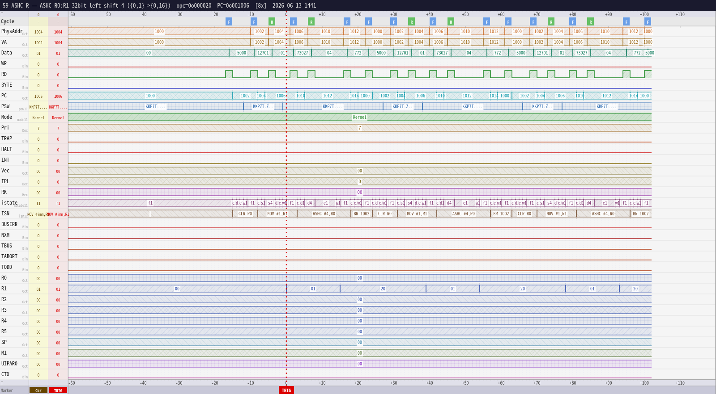Click the Mode cursor column value Kernel
The height and width of the screenshot is (394, 716).
click(38, 118)
